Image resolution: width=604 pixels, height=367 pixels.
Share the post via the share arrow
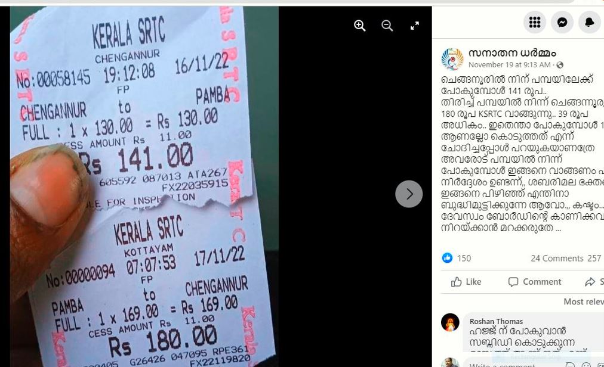594,282
